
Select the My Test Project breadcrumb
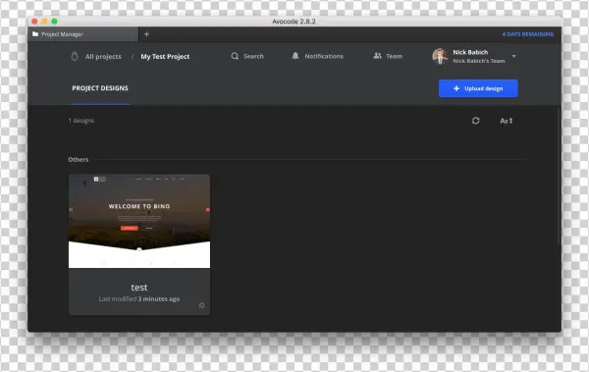165,56
